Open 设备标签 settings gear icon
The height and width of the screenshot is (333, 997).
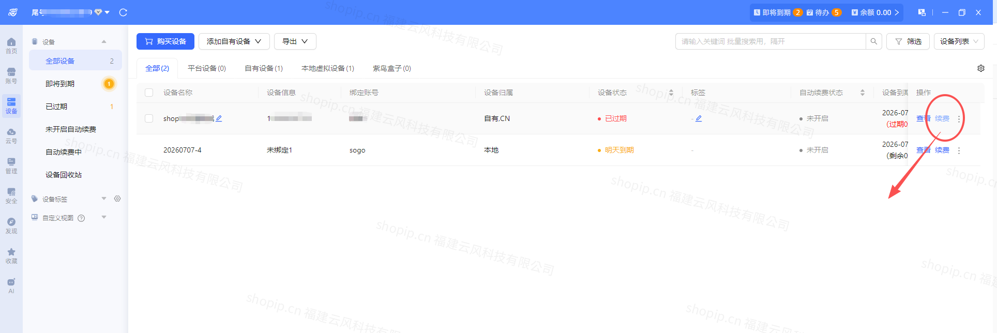pos(117,199)
